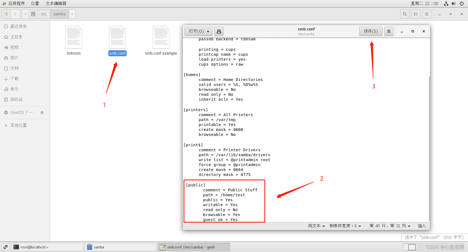Click the path bar right scroll arrow

pyautogui.click(x=72, y=14)
